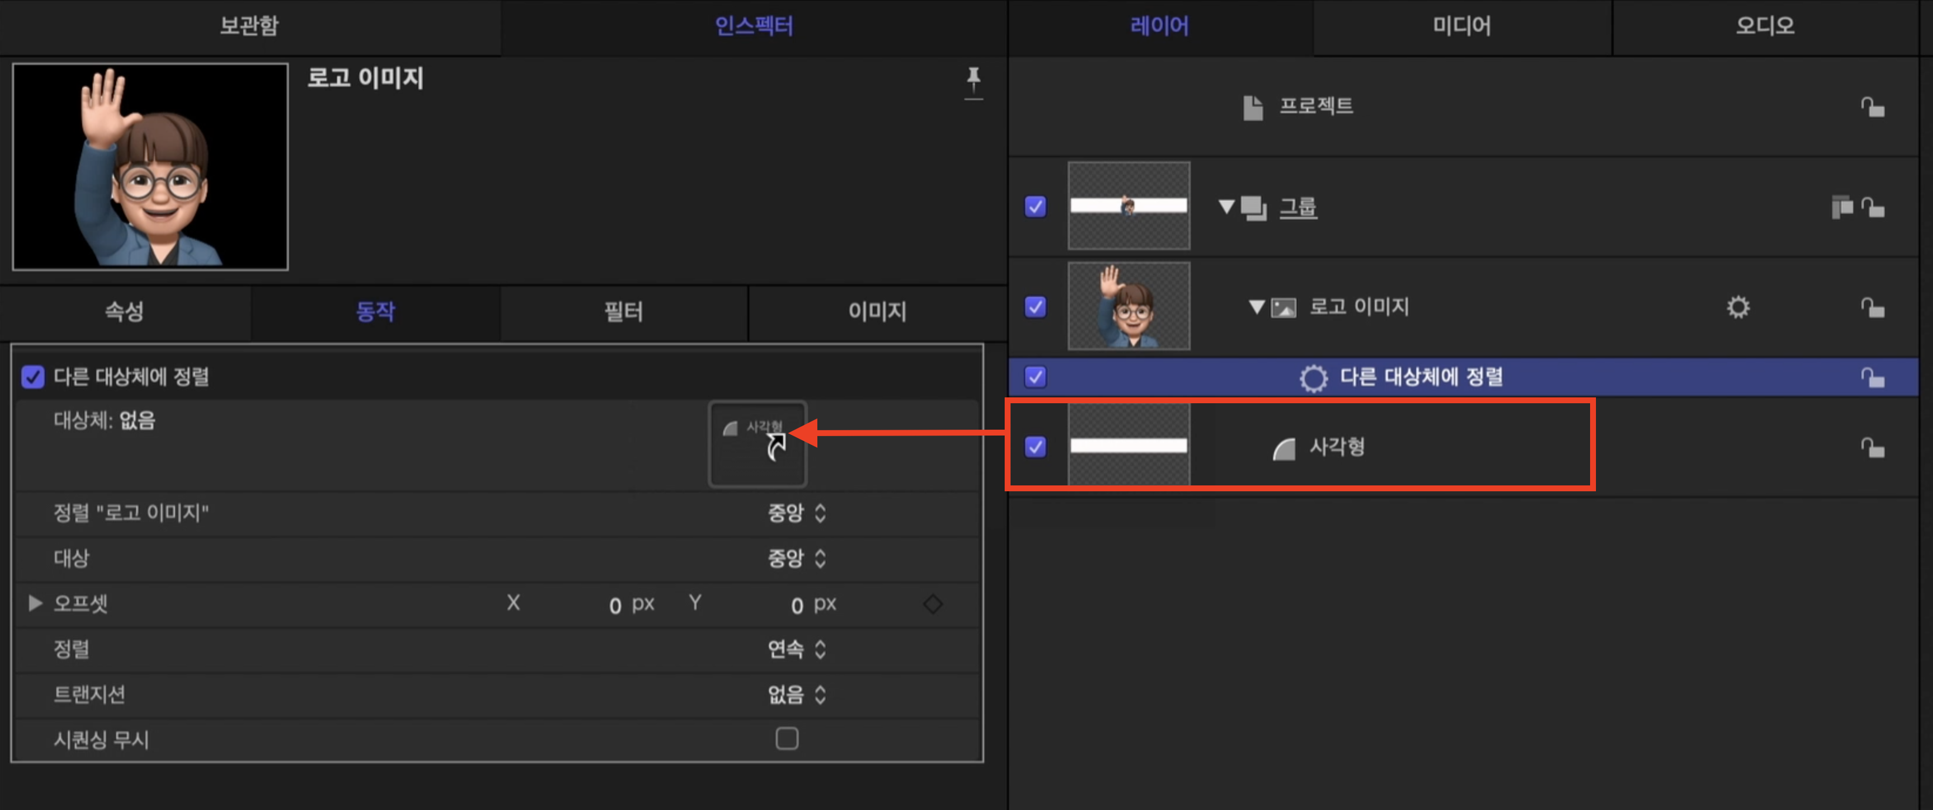Click the pin icon in the Inspector header

[x=974, y=80]
